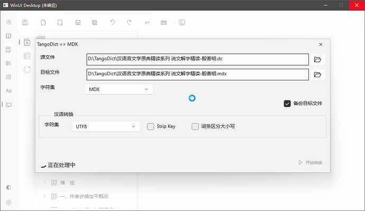The width and height of the screenshot is (365, 211).
Task: Open the MDX 字符集 dropdown
Action: pos(119,89)
